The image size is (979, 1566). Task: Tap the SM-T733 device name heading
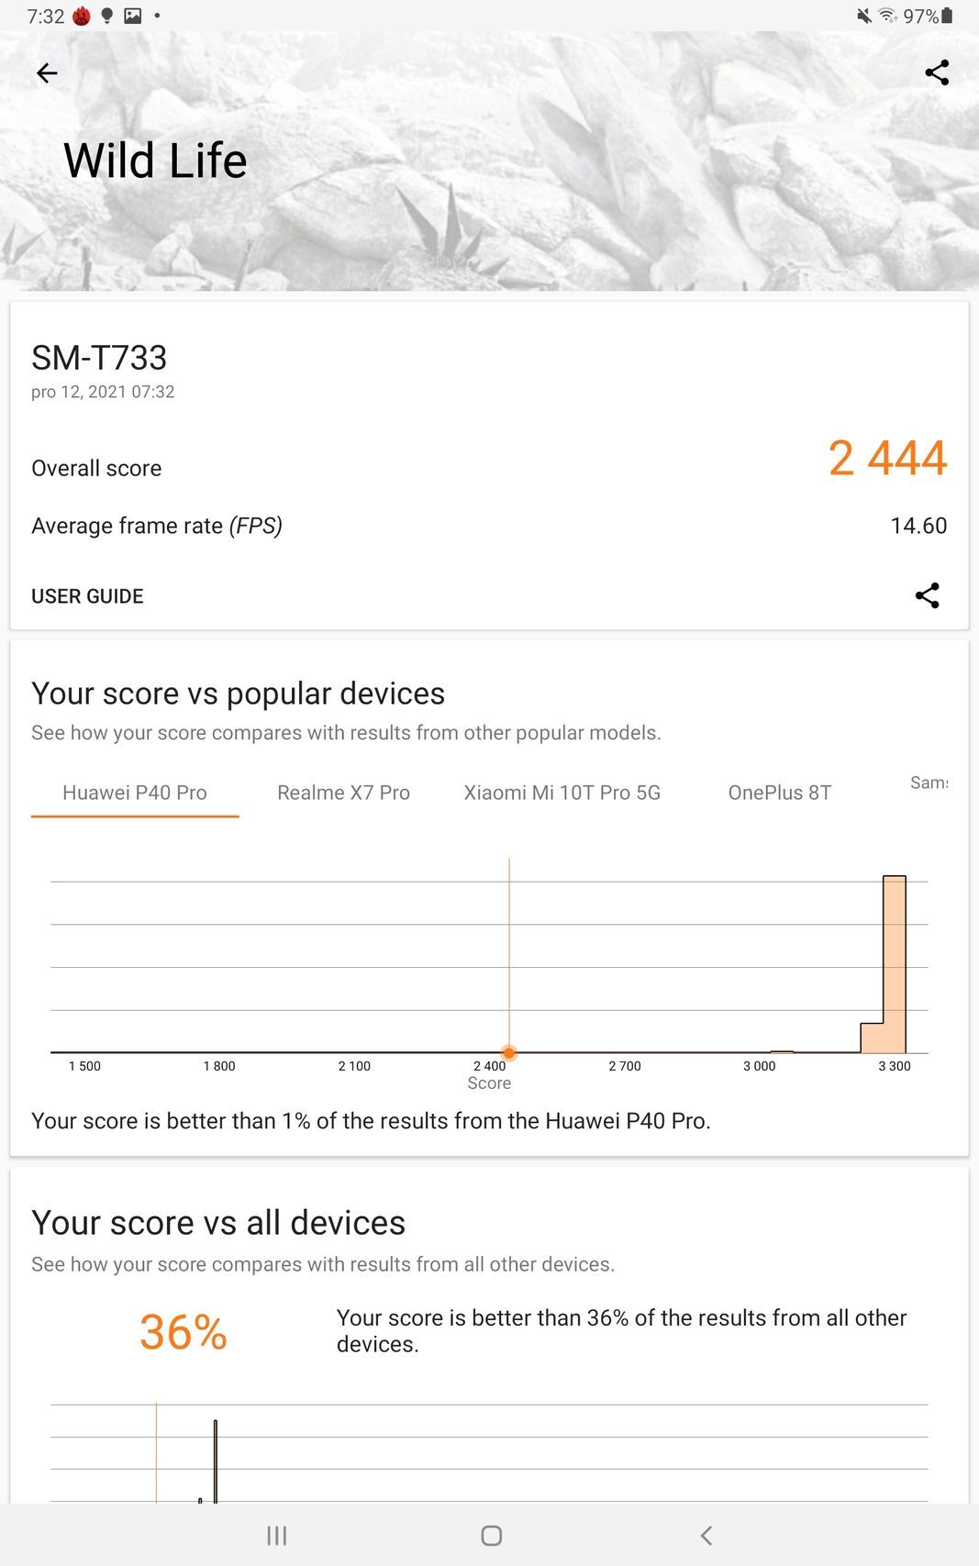97,358
